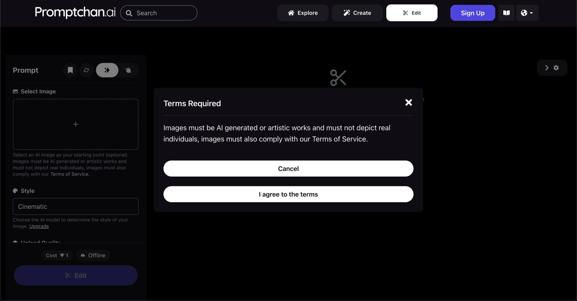The height and width of the screenshot is (301, 577).
Task: Close the Terms Required dialog
Action: 409,102
